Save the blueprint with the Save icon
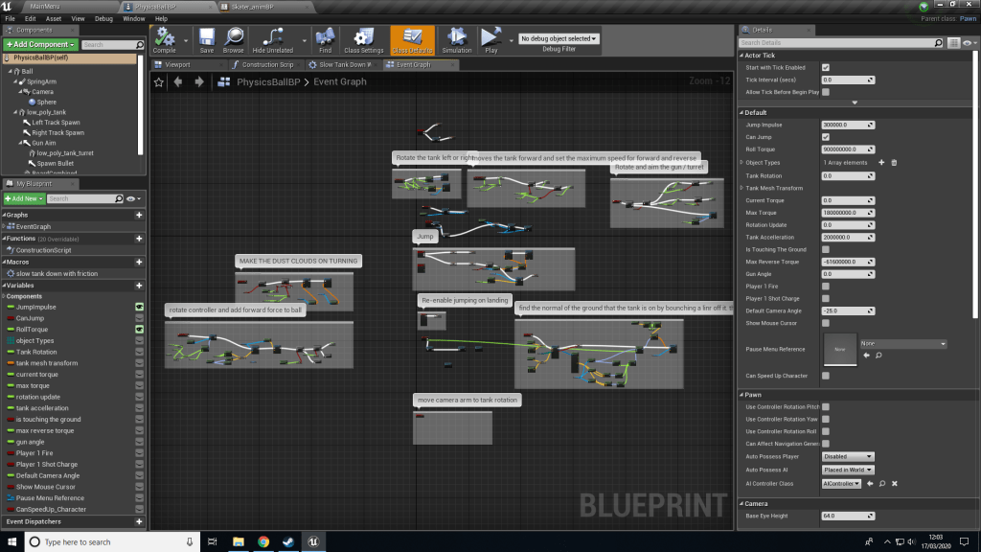Image resolution: width=981 pixels, height=552 pixels. (x=207, y=38)
